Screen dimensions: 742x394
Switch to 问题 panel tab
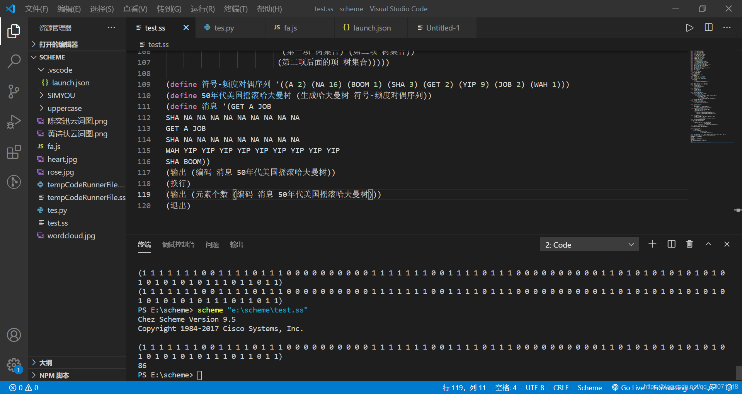tap(212, 245)
